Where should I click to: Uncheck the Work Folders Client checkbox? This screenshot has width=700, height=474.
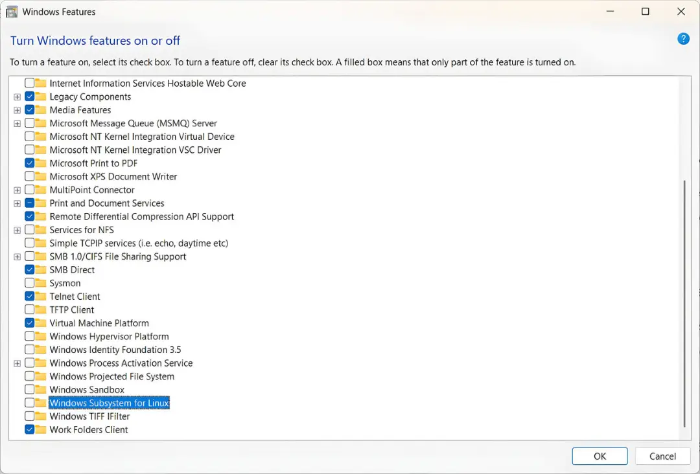[29, 429]
